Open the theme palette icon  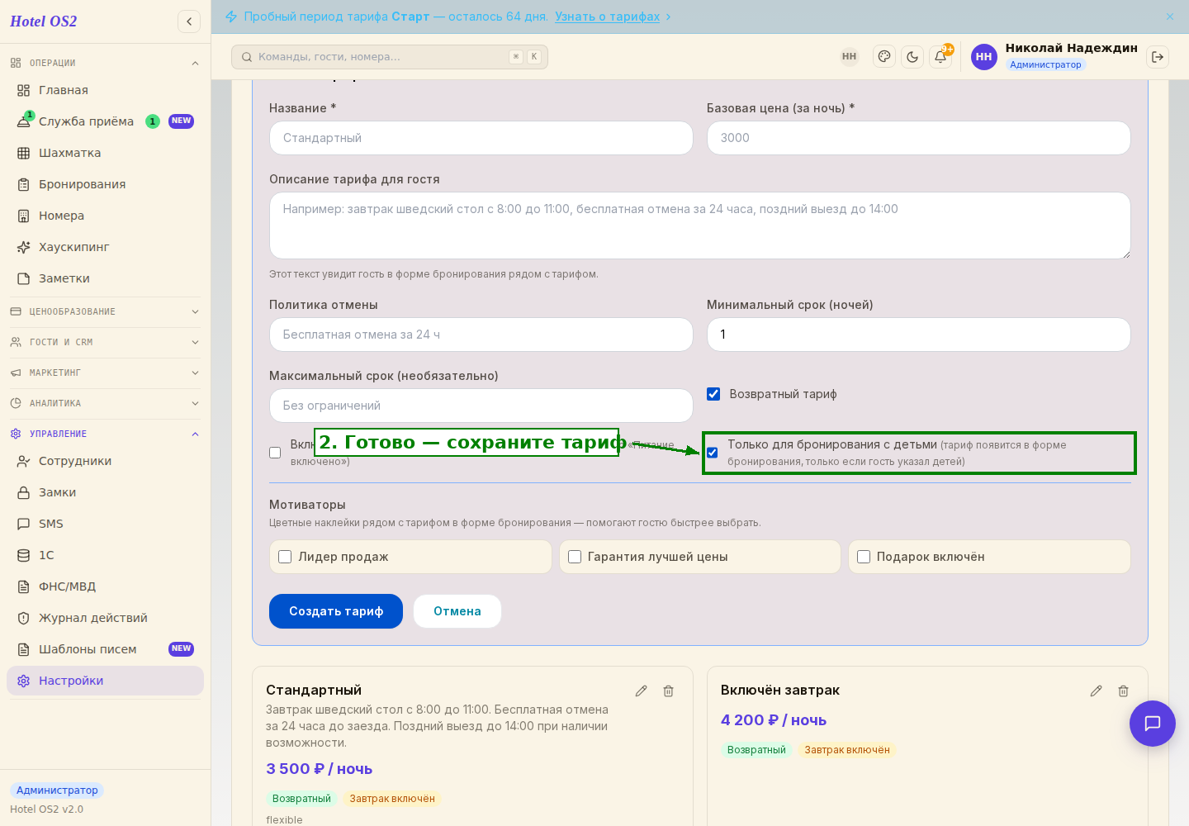pos(884,57)
